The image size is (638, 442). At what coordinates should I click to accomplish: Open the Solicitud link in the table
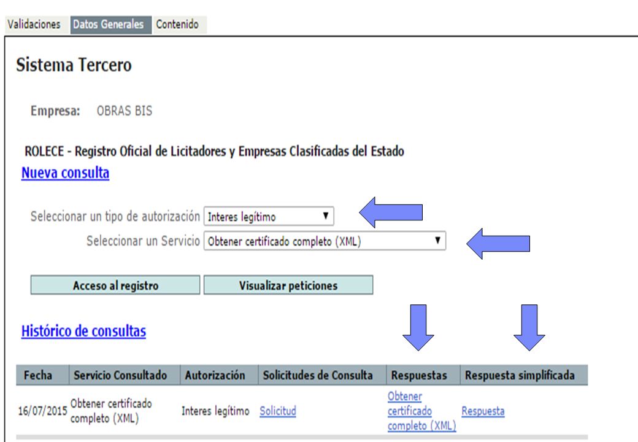click(278, 411)
